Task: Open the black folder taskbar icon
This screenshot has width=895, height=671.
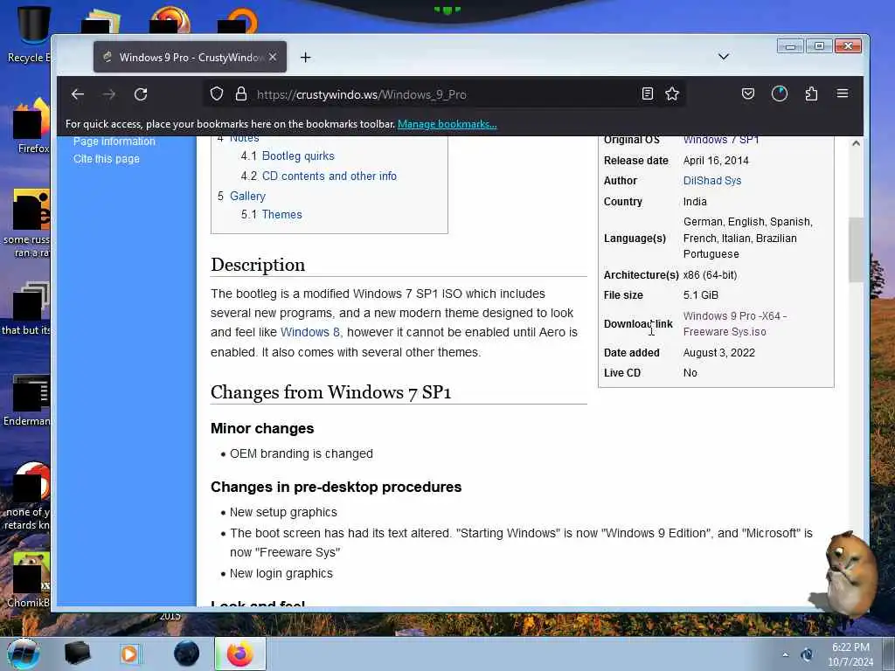Action: [x=77, y=654]
